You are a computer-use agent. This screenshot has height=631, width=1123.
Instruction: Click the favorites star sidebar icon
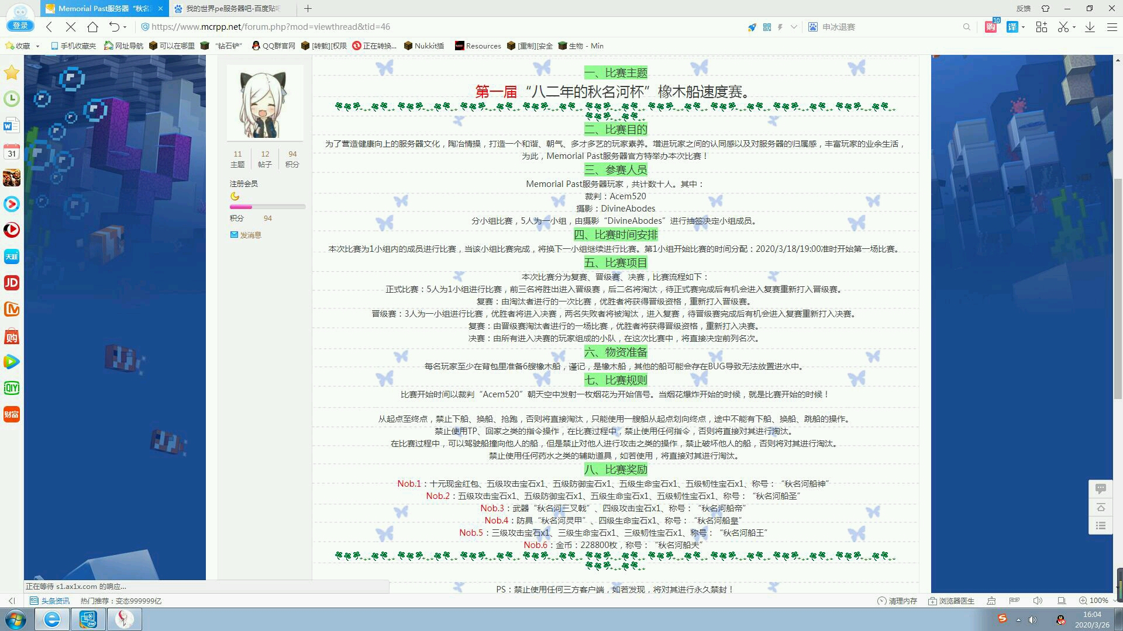click(12, 72)
